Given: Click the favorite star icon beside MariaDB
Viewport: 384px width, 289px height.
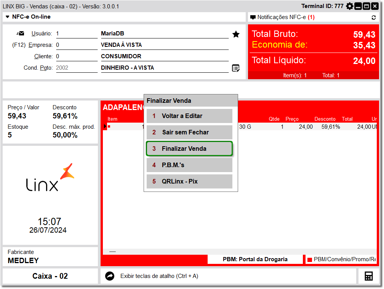Looking at the screenshot, I should (x=236, y=34).
